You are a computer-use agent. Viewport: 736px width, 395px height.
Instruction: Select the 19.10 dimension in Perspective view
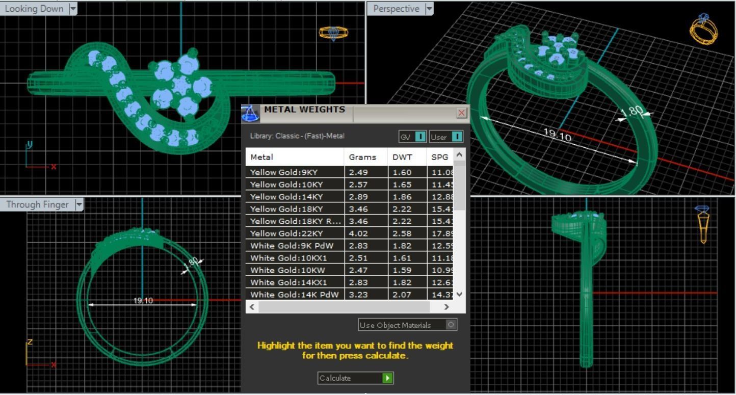[x=557, y=135]
